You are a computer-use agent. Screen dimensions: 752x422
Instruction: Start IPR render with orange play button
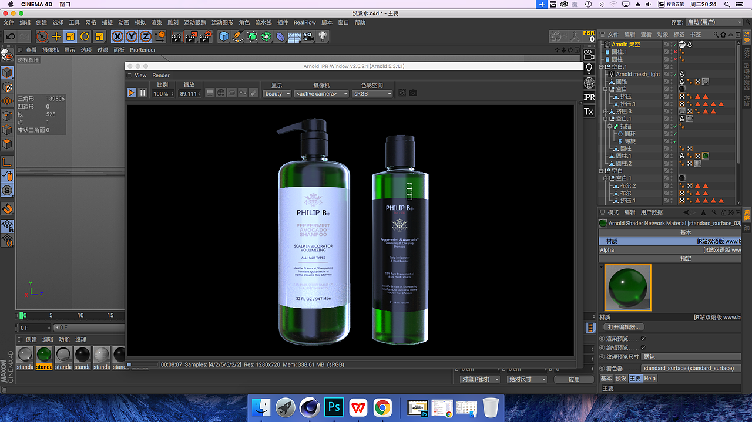tap(132, 93)
